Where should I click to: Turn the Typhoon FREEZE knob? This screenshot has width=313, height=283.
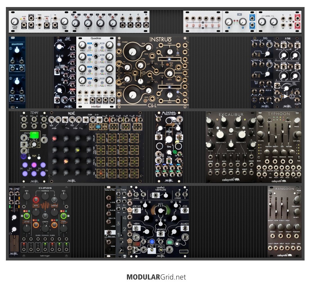[x=297, y=121]
